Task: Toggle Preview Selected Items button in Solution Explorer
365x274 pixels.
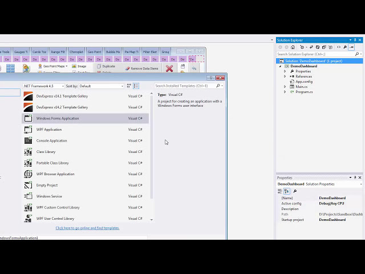Action: 351,47
